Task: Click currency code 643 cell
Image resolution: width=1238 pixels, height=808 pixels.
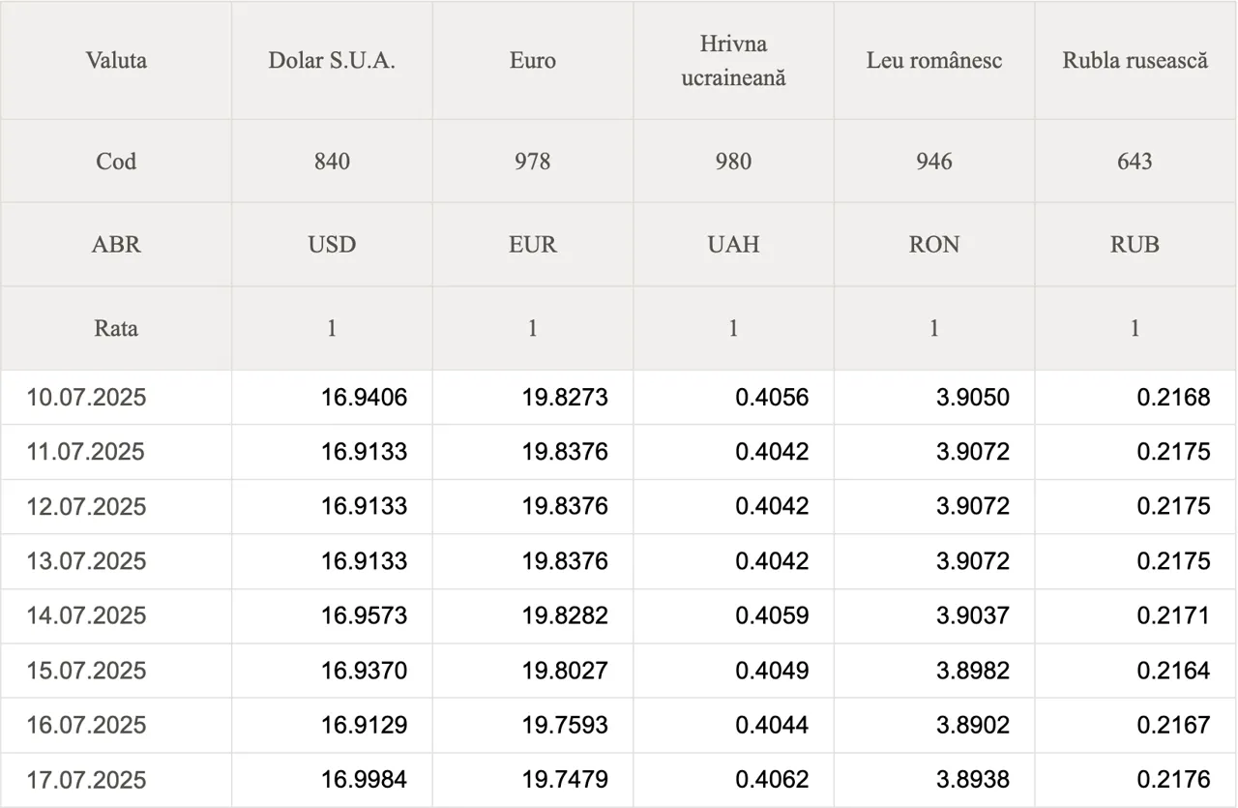Action: tap(1135, 161)
